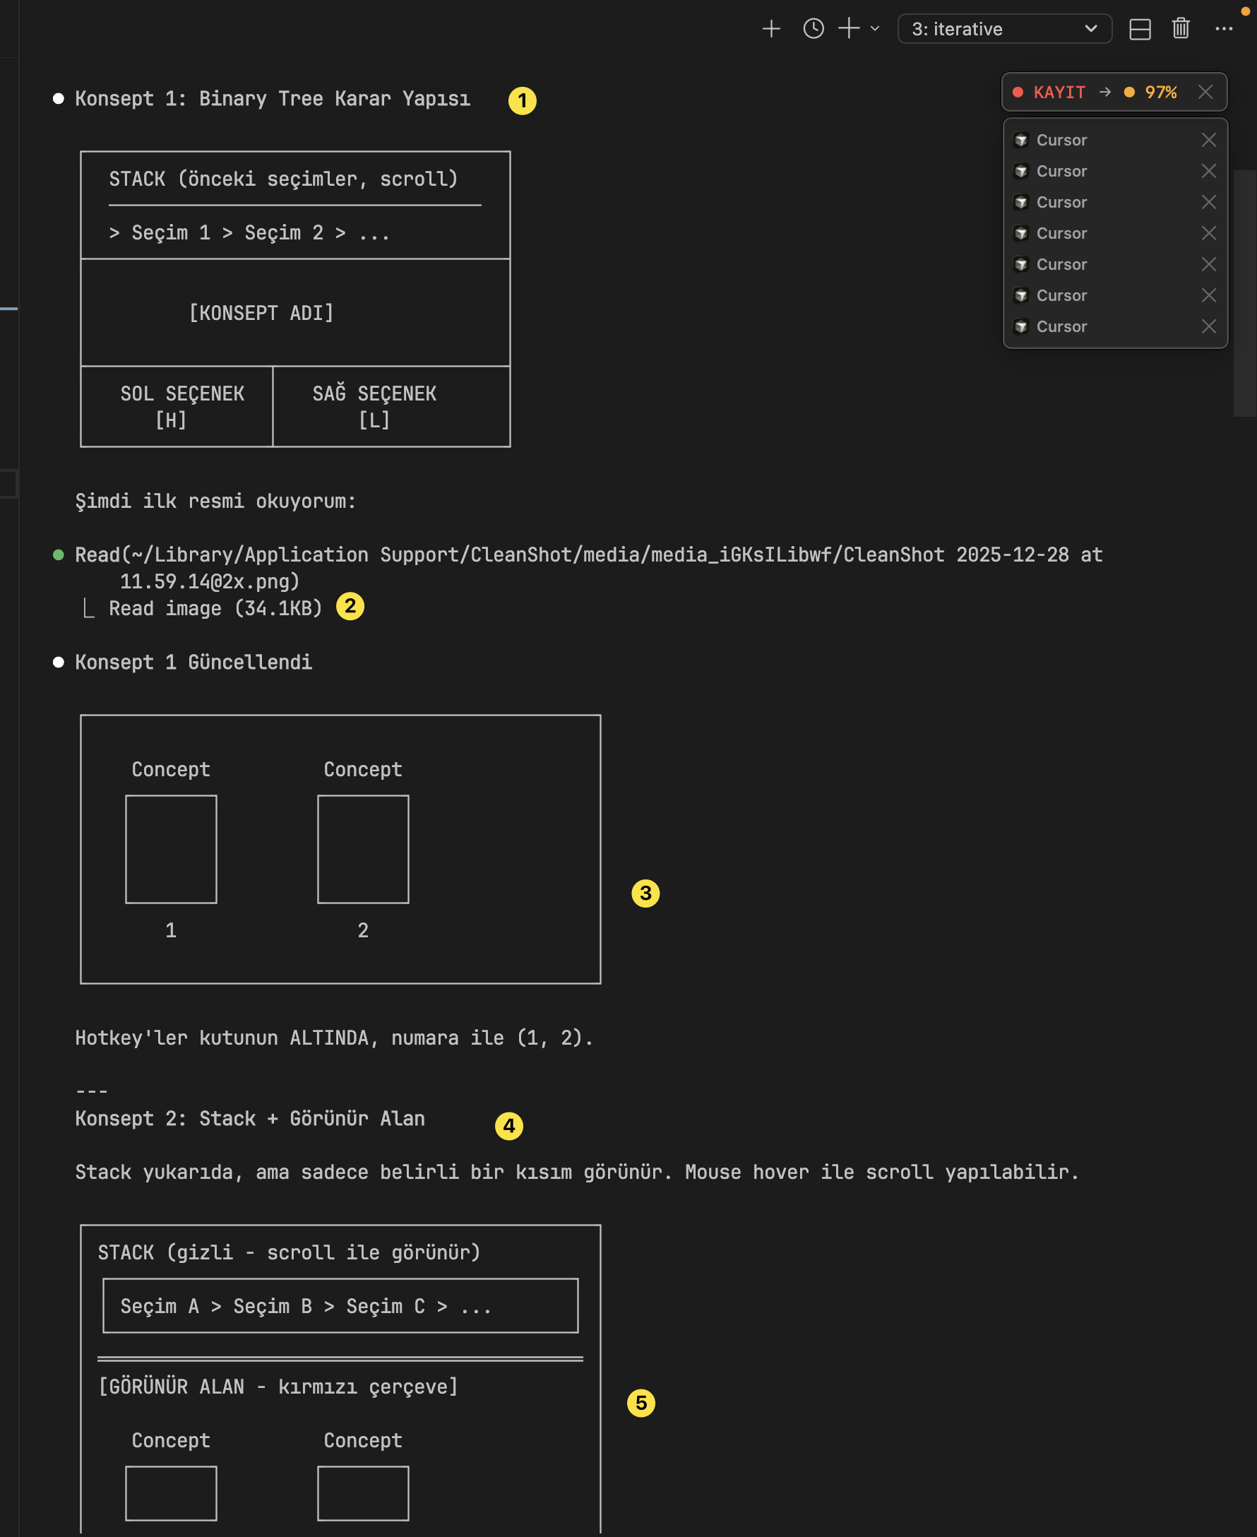1257x1537 pixels.
Task: Remove the first Cursor entry with its X
Action: [x=1208, y=140]
